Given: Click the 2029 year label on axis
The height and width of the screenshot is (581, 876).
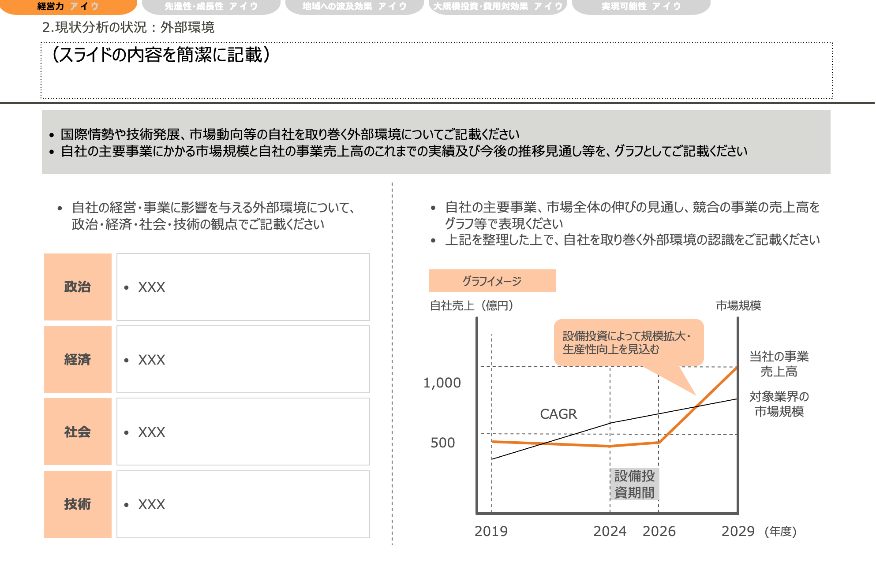Looking at the screenshot, I should click(x=737, y=531).
